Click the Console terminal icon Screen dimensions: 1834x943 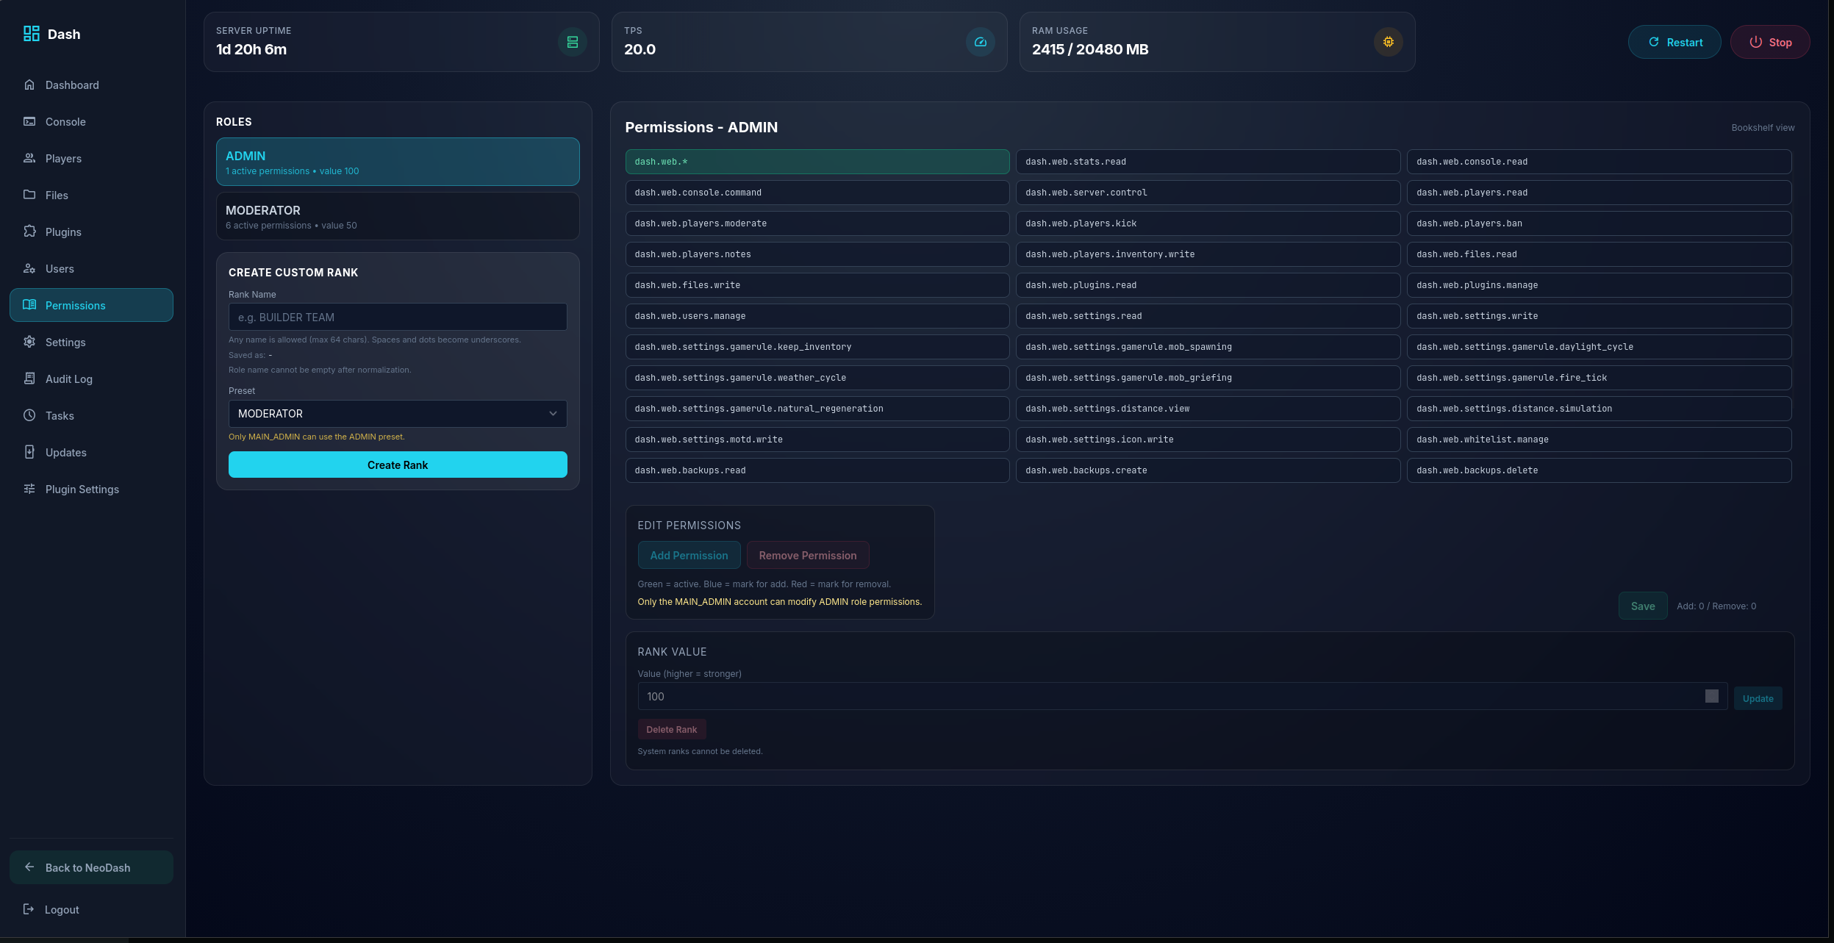click(x=29, y=121)
